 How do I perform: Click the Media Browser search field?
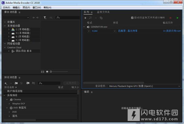pos(67,17)
